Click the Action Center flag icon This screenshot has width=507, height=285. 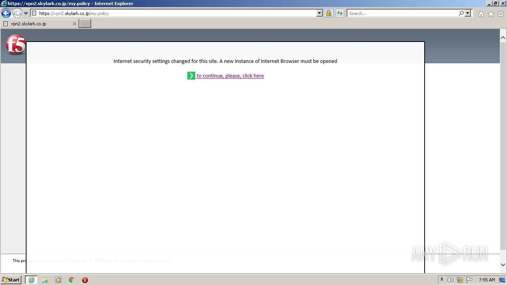(x=469, y=280)
